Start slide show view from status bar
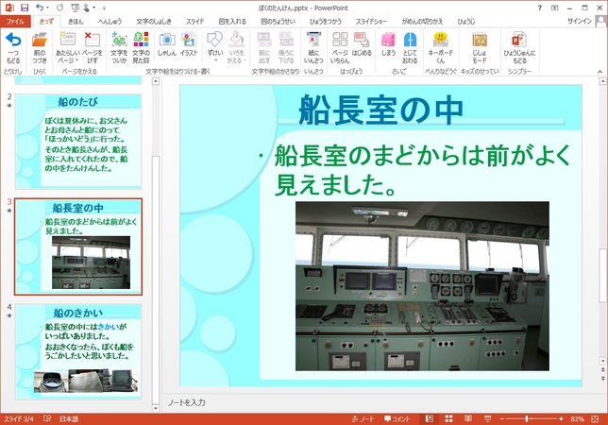 (x=487, y=418)
